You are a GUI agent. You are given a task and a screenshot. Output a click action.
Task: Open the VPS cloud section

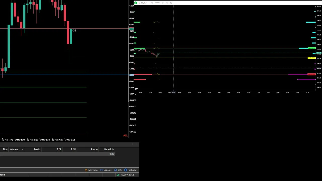pos(118,170)
